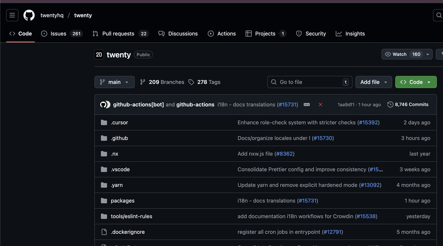Click the .vscode folder icon
Viewport: 443px width, 246px height.
104,169
